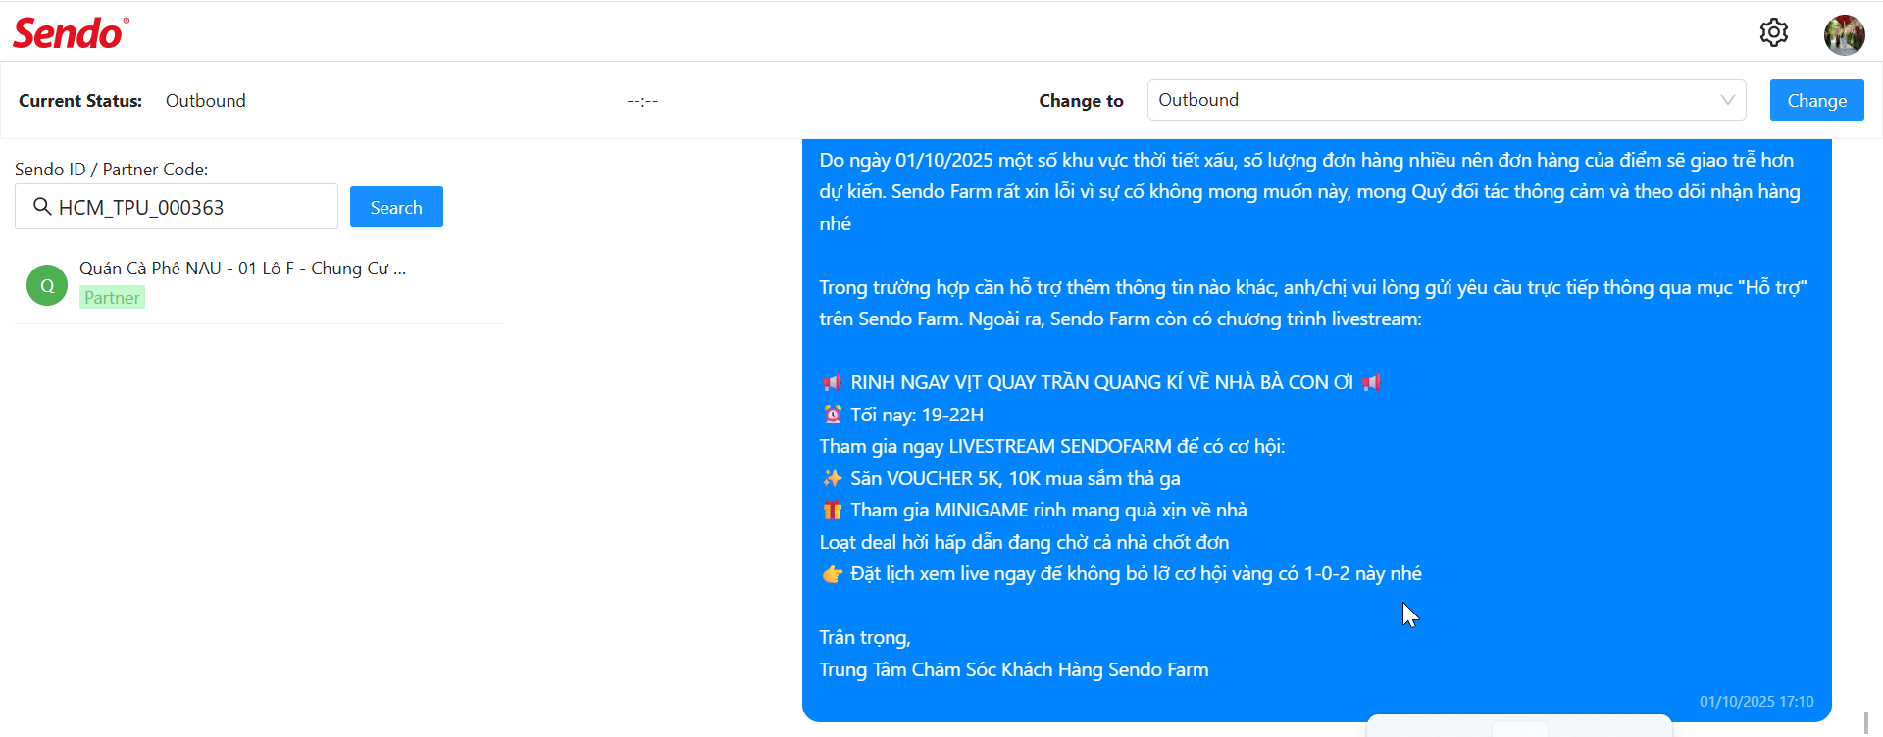Click the Trân trọng, line

tap(865, 637)
